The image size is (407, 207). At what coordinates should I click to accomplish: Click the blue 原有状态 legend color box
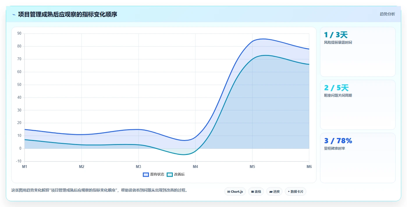tap(146, 174)
